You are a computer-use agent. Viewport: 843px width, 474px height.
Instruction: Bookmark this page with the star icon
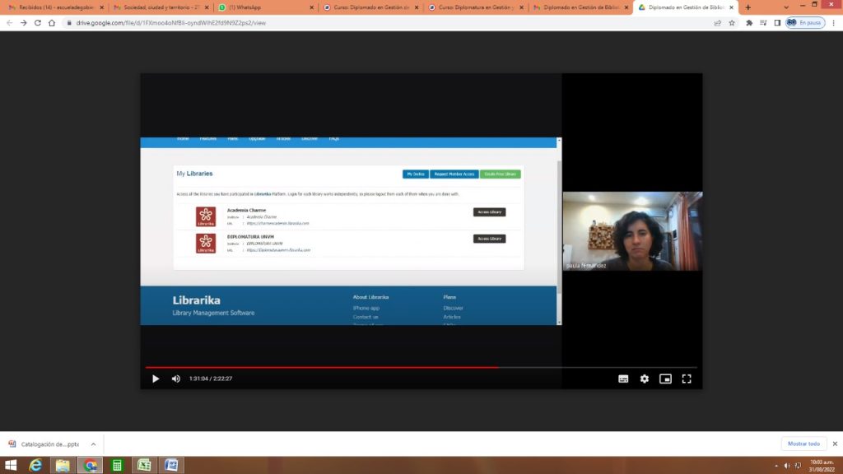coord(731,23)
